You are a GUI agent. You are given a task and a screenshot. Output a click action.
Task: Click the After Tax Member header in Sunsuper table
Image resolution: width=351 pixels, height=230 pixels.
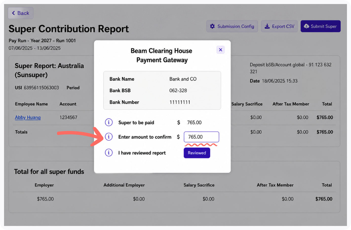pos(291,104)
